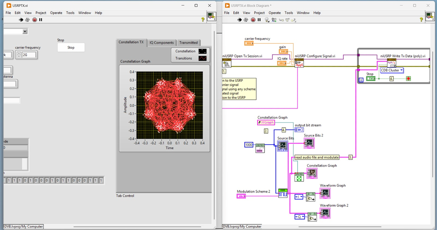437x230 pixels.
Task: Click Step Over toolbar button
Action: [287, 20]
